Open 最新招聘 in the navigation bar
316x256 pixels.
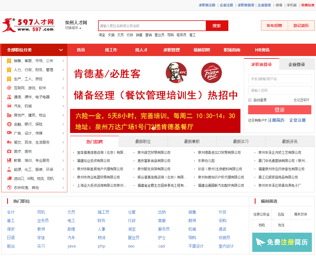pos(202,50)
